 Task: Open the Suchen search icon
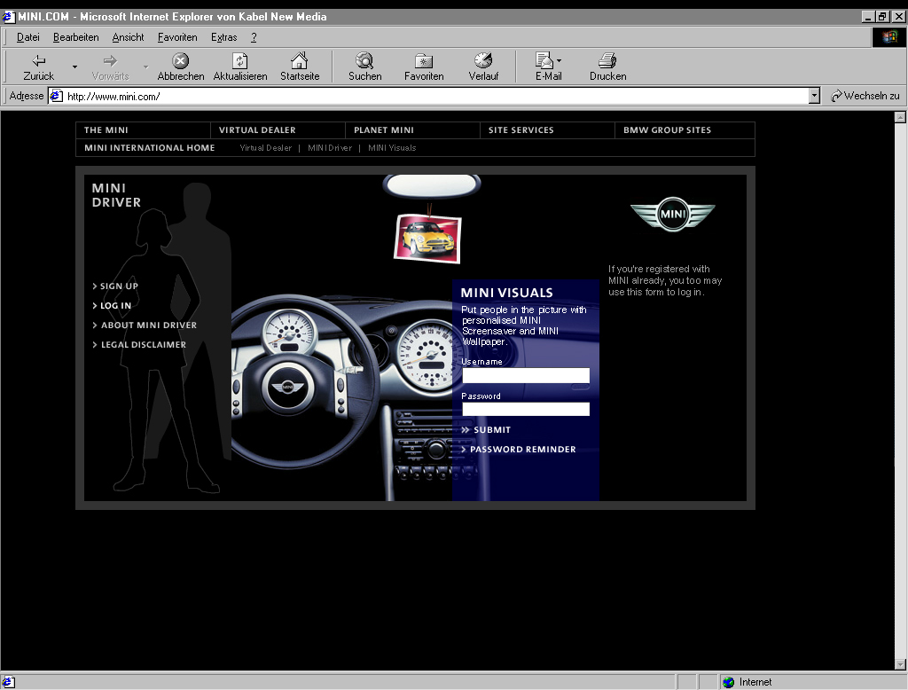pyautogui.click(x=364, y=61)
